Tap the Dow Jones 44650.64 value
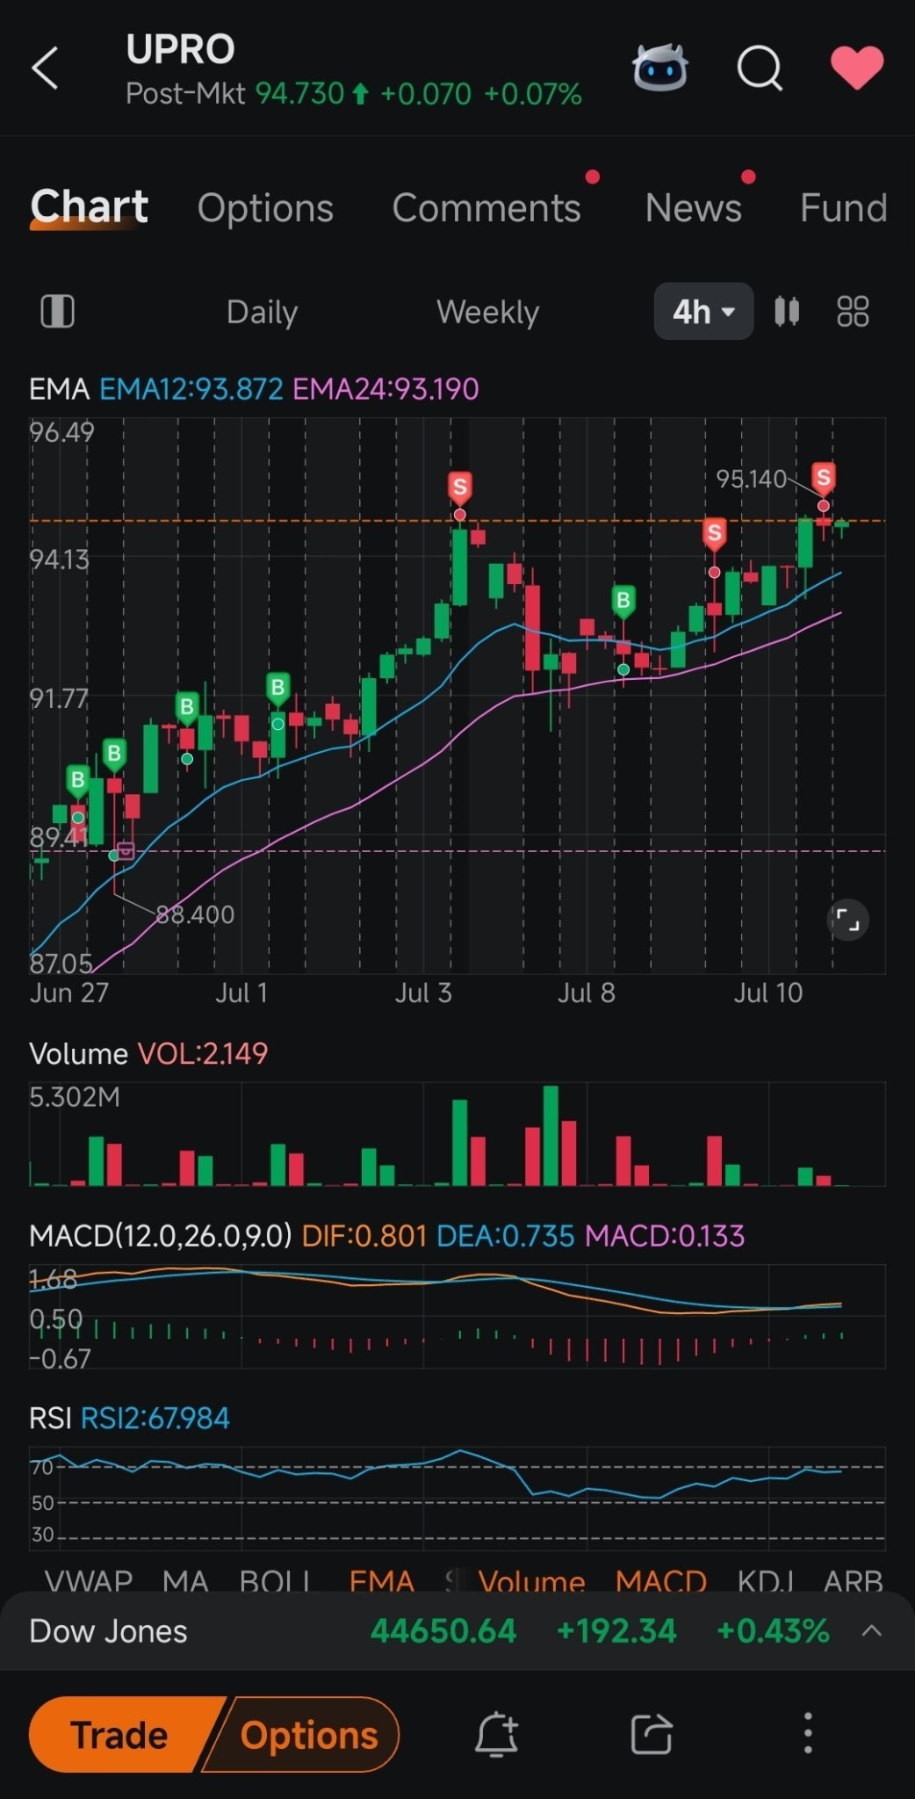Image resolution: width=915 pixels, height=1799 pixels. pyautogui.click(x=443, y=1631)
